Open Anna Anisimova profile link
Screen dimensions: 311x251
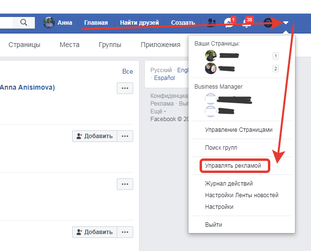27,87
